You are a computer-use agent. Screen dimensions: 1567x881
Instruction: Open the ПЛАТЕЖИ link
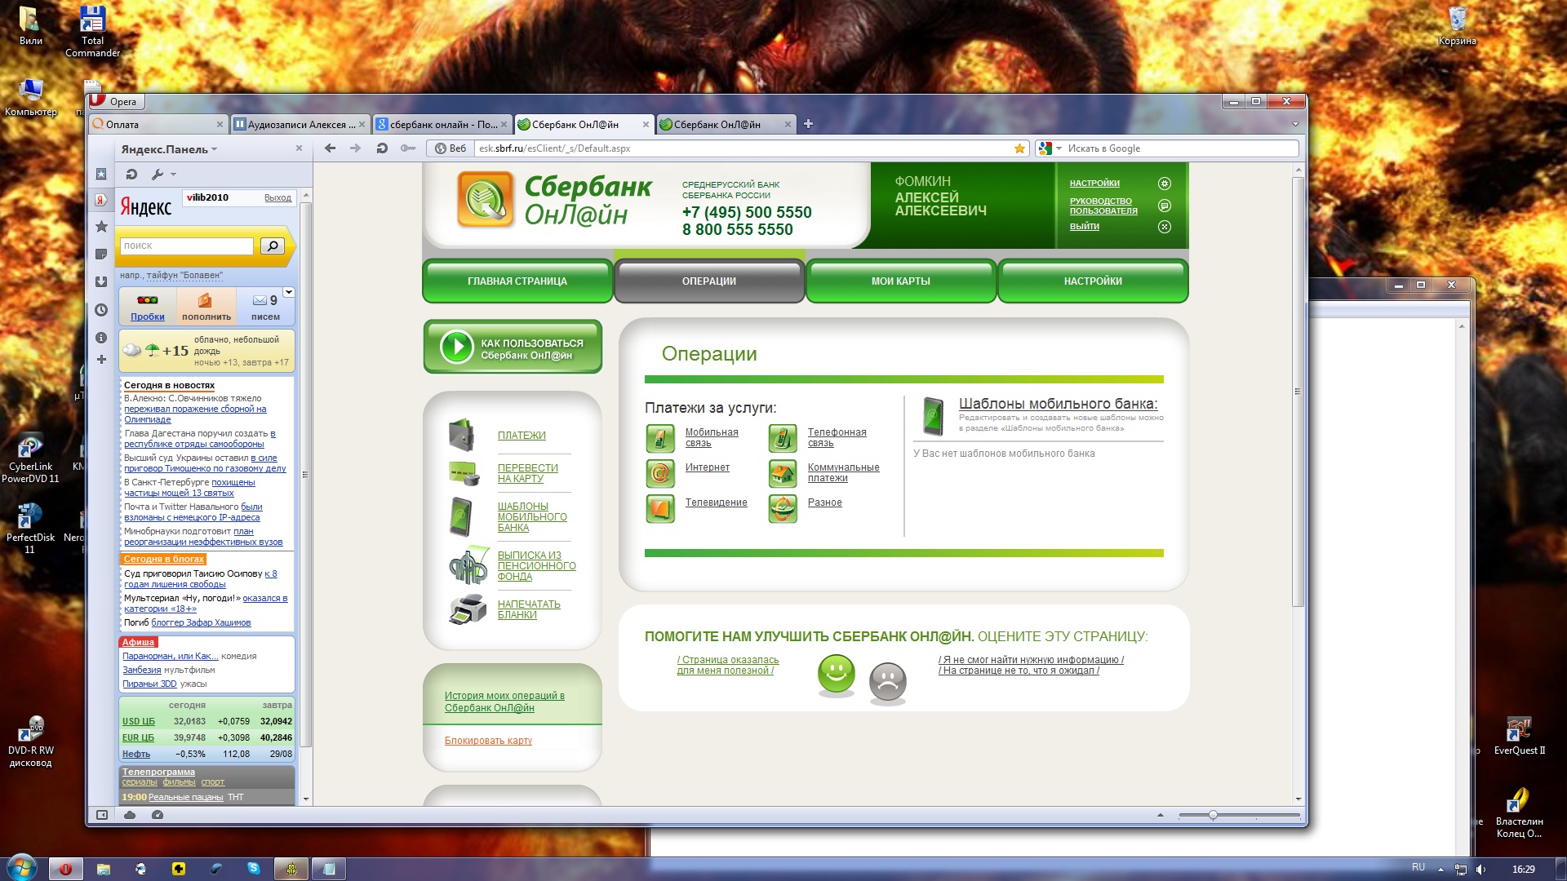coord(522,436)
